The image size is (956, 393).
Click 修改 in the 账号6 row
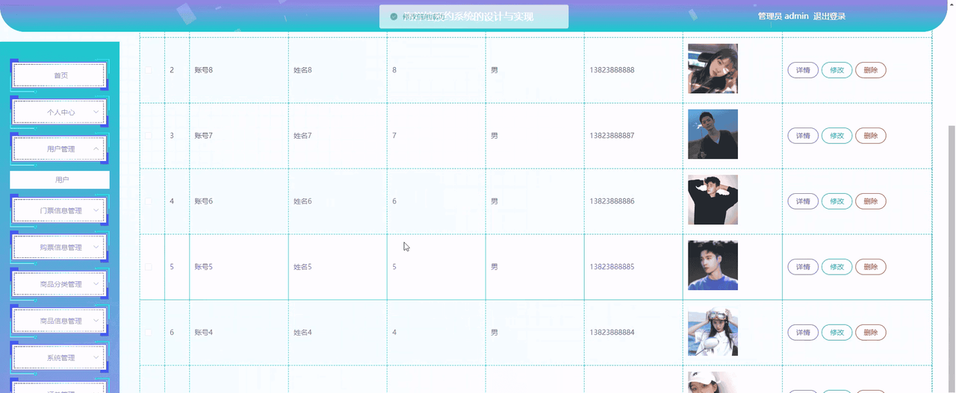(836, 201)
